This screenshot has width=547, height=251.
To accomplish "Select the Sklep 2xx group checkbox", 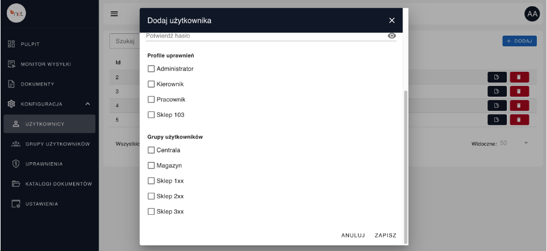I will [151, 196].
